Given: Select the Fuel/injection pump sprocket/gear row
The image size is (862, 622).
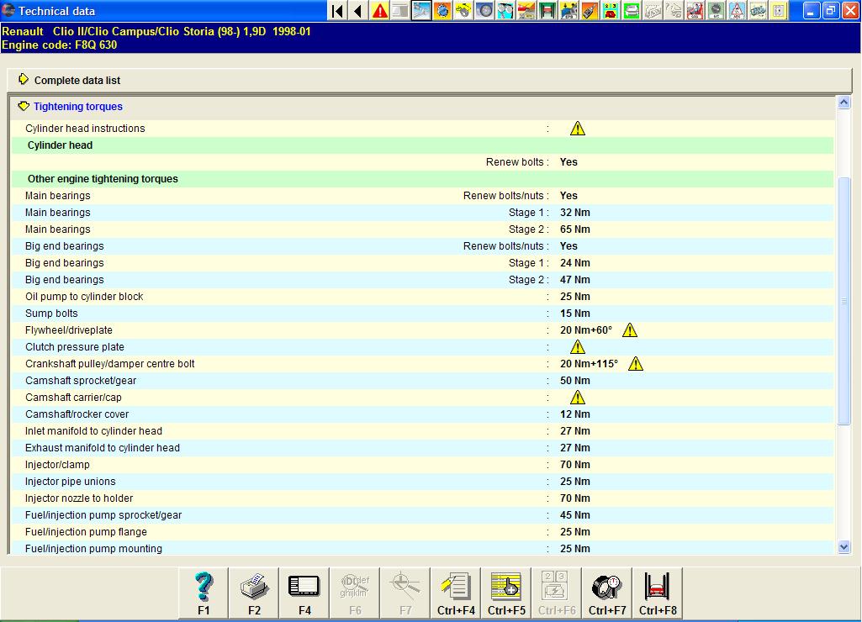Looking at the screenshot, I should (x=422, y=515).
